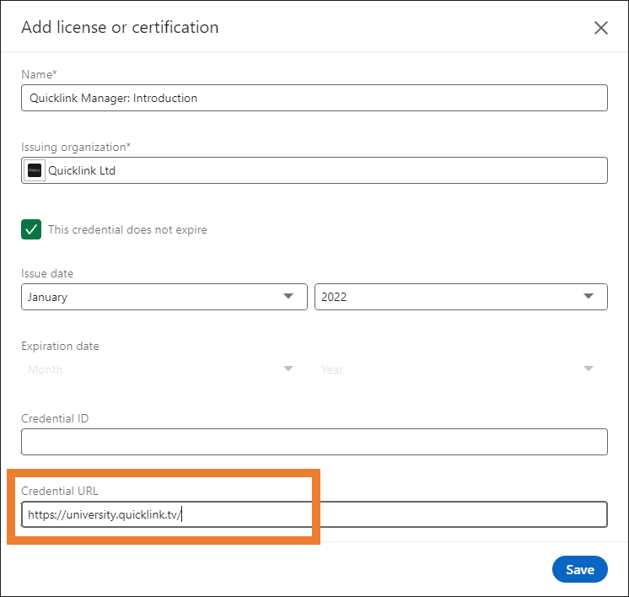Click the 'Issuing organization*' label

[76, 147]
